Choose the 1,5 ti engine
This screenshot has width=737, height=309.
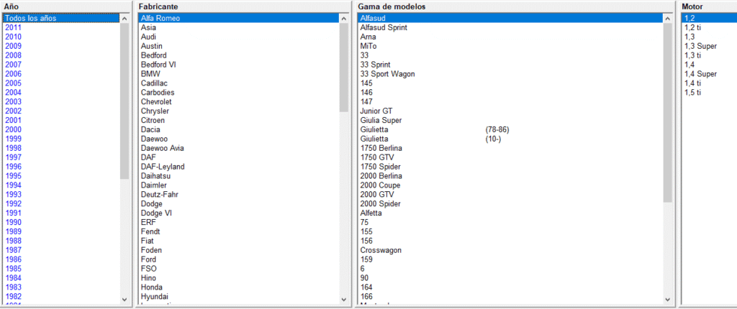[692, 93]
